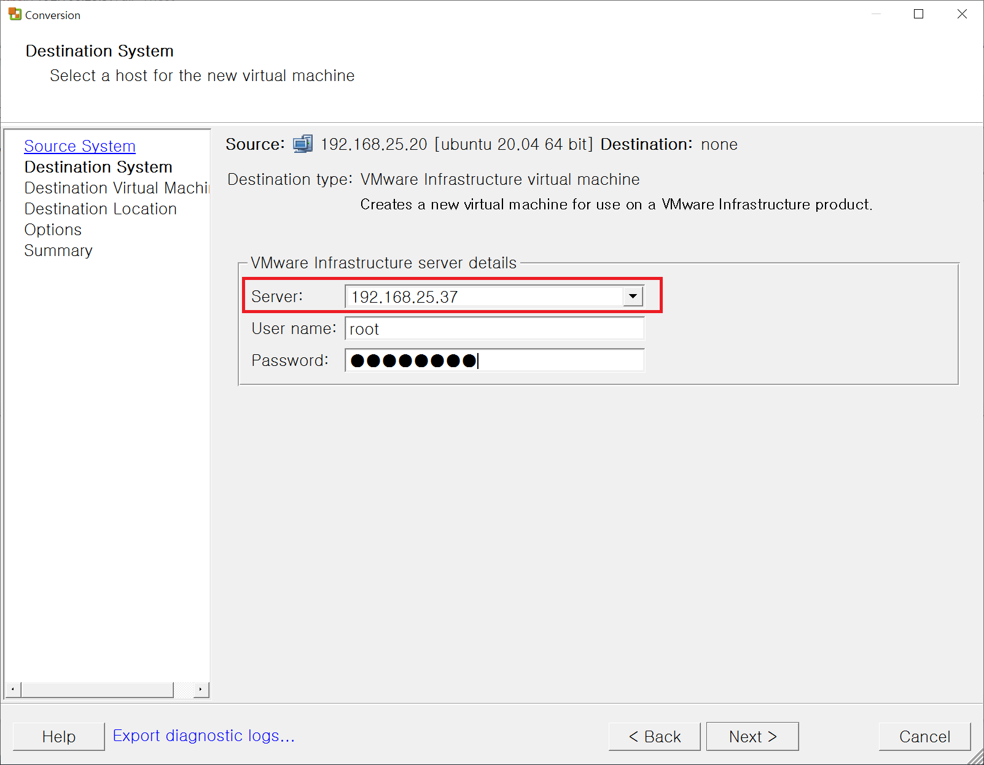Click 'VMware Infrastructure virtual machine' destination type text
The image size is (984, 765).
tap(500, 179)
